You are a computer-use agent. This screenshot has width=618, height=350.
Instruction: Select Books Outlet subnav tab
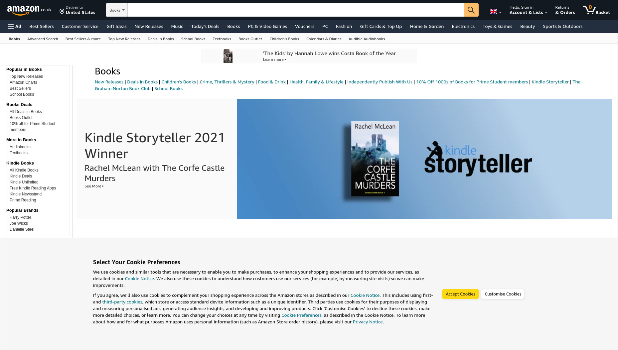pyautogui.click(x=250, y=39)
